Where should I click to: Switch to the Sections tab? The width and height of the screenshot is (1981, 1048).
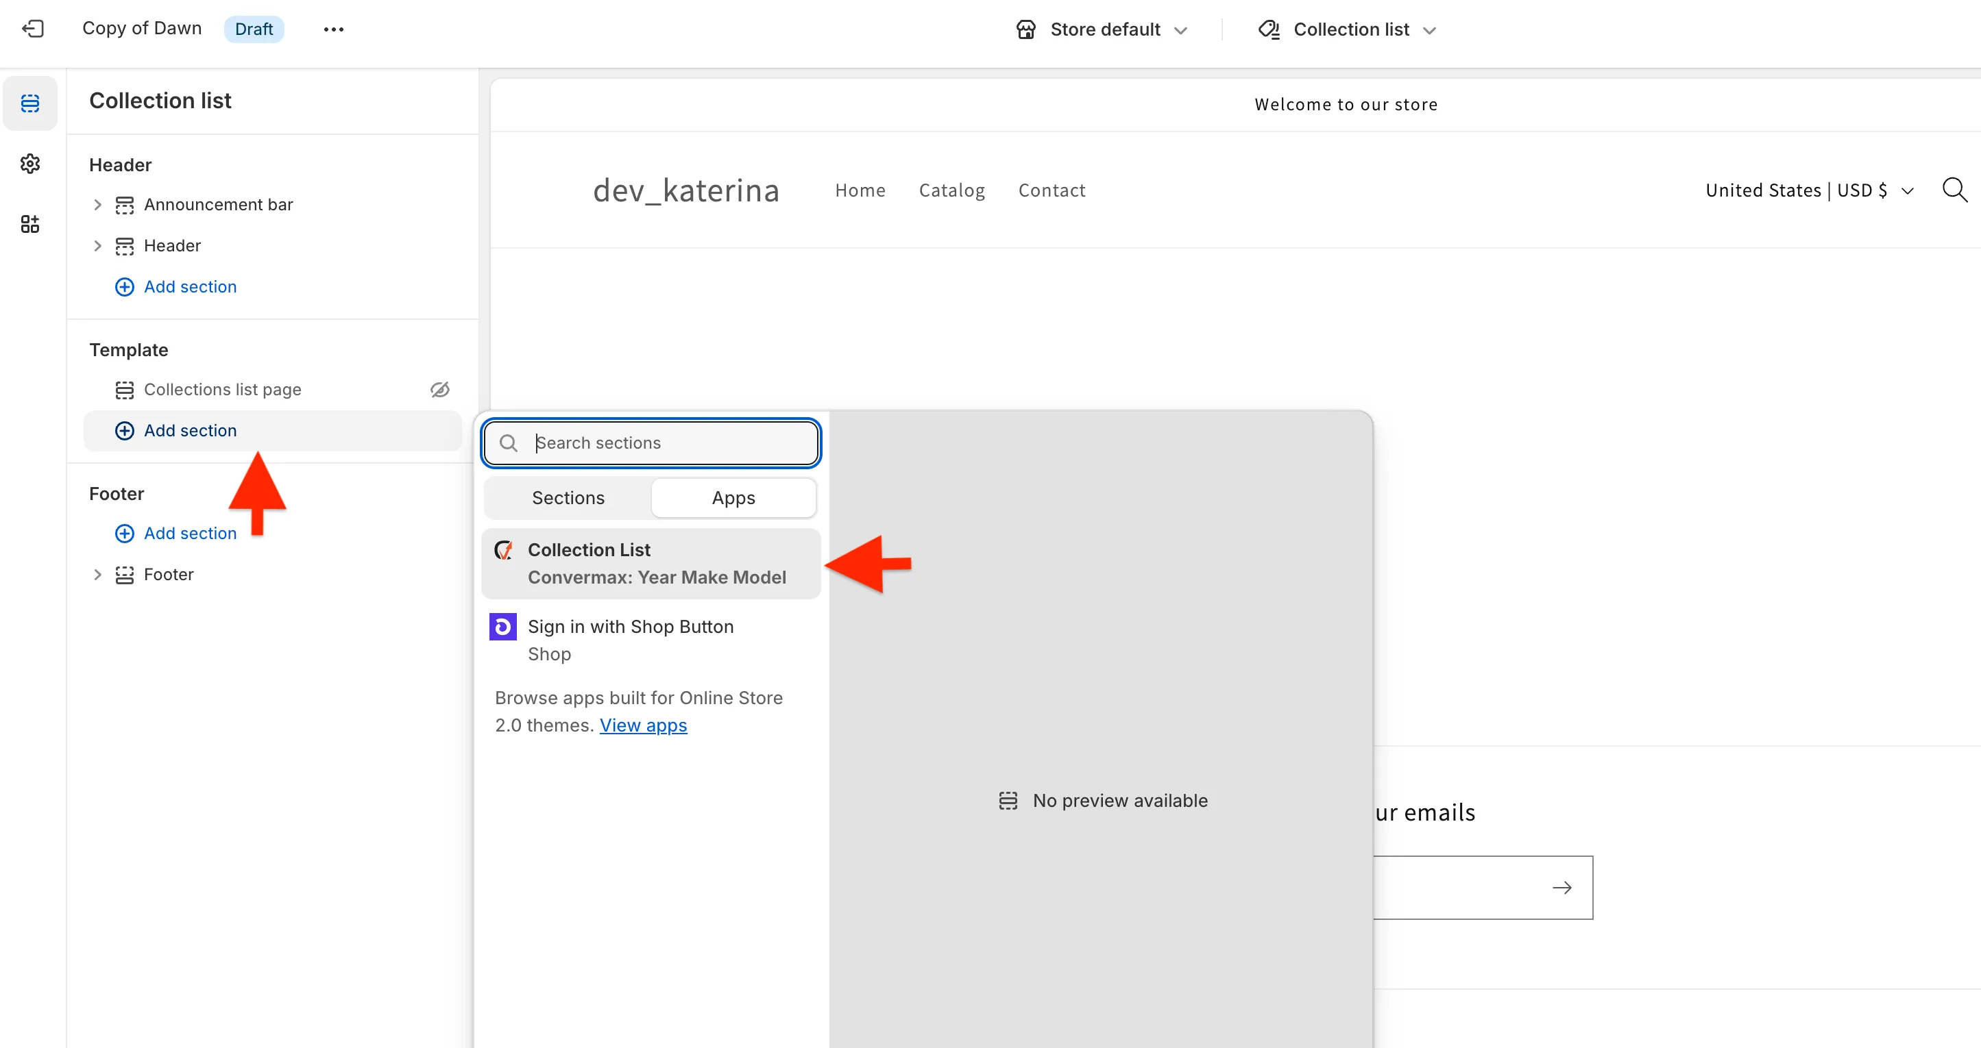point(568,498)
